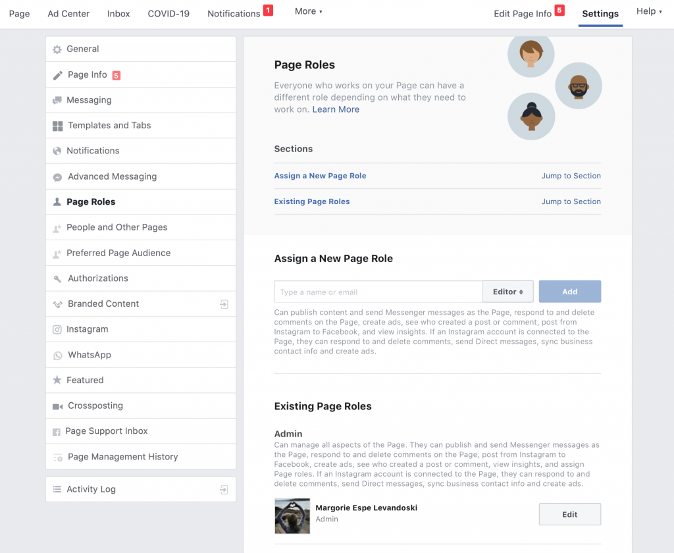This screenshot has width=674, height=553.
Task: Expand the More menu in top bar
Action: pyautogui.click(x=308, y=11)
